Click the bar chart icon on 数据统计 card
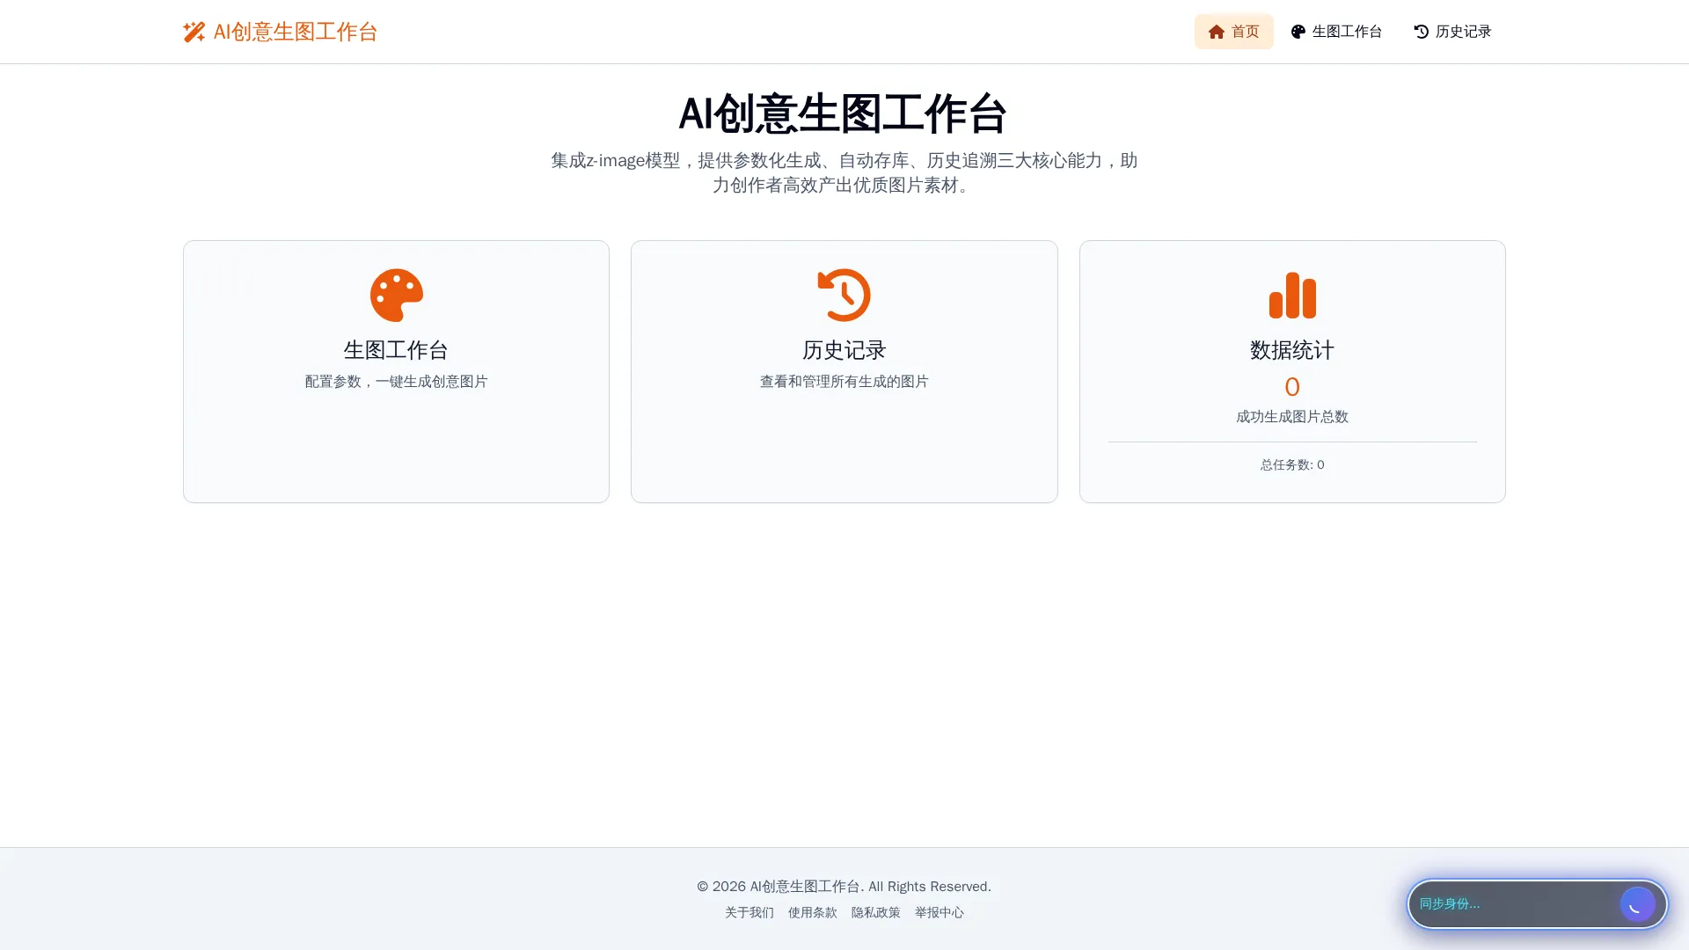 tap(1292, 296)
